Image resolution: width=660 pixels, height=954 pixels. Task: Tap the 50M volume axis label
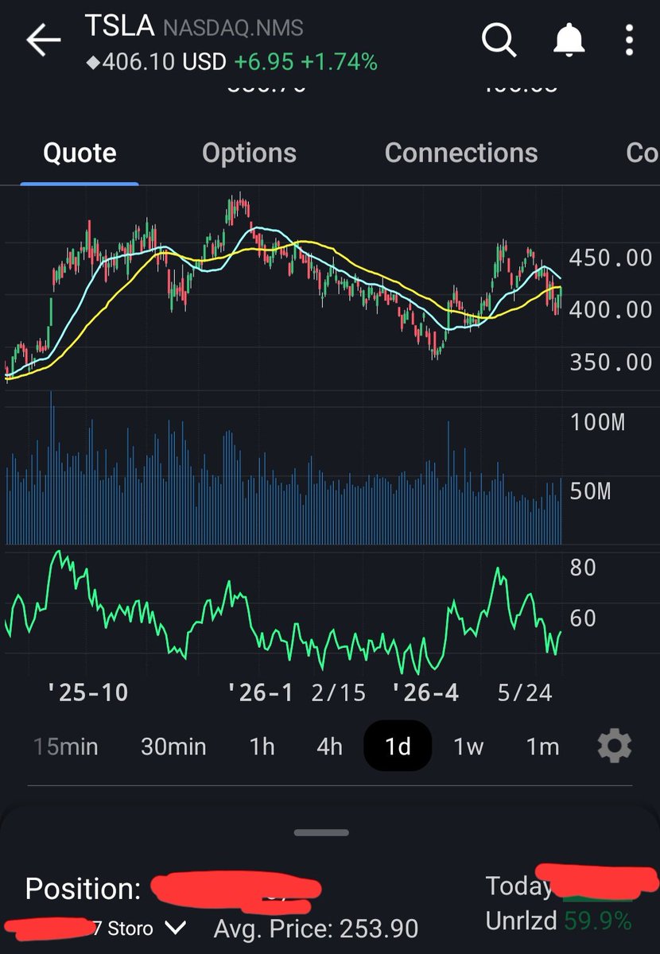tap(591, 491)
